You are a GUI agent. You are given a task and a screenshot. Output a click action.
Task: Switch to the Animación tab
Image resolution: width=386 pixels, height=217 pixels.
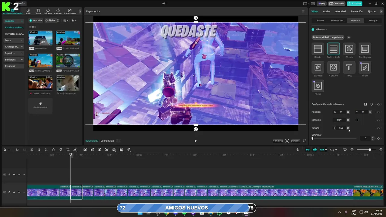coord(356,11)
